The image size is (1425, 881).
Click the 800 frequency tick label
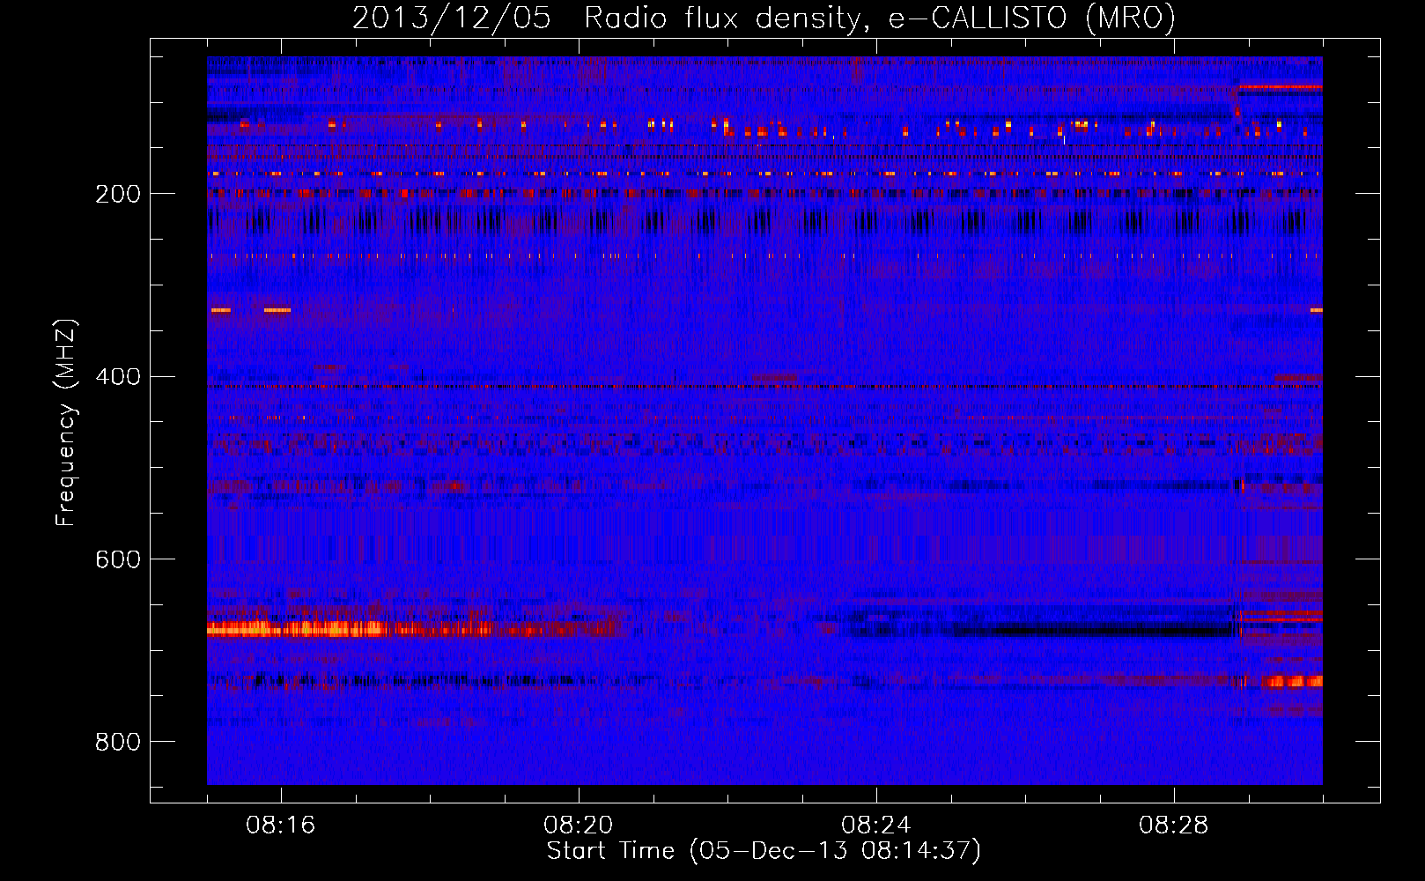tap(118, 742)
